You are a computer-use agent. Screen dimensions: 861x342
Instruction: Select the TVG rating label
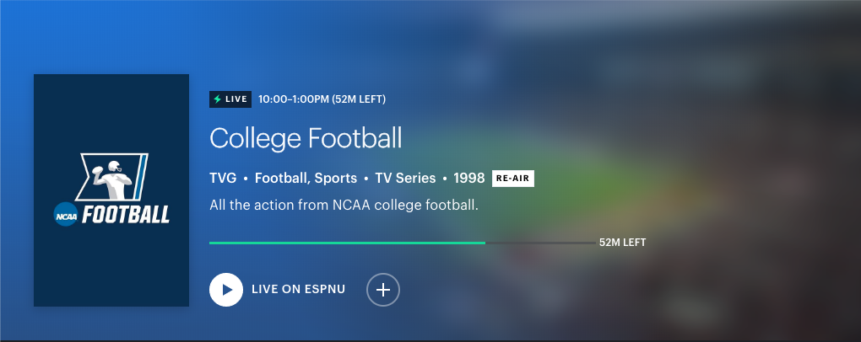223,179
